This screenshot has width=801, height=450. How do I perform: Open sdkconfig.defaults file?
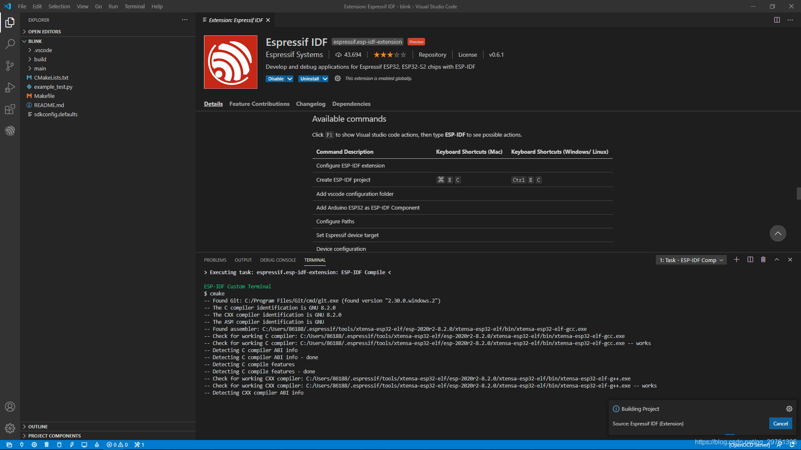click(55, 114)
